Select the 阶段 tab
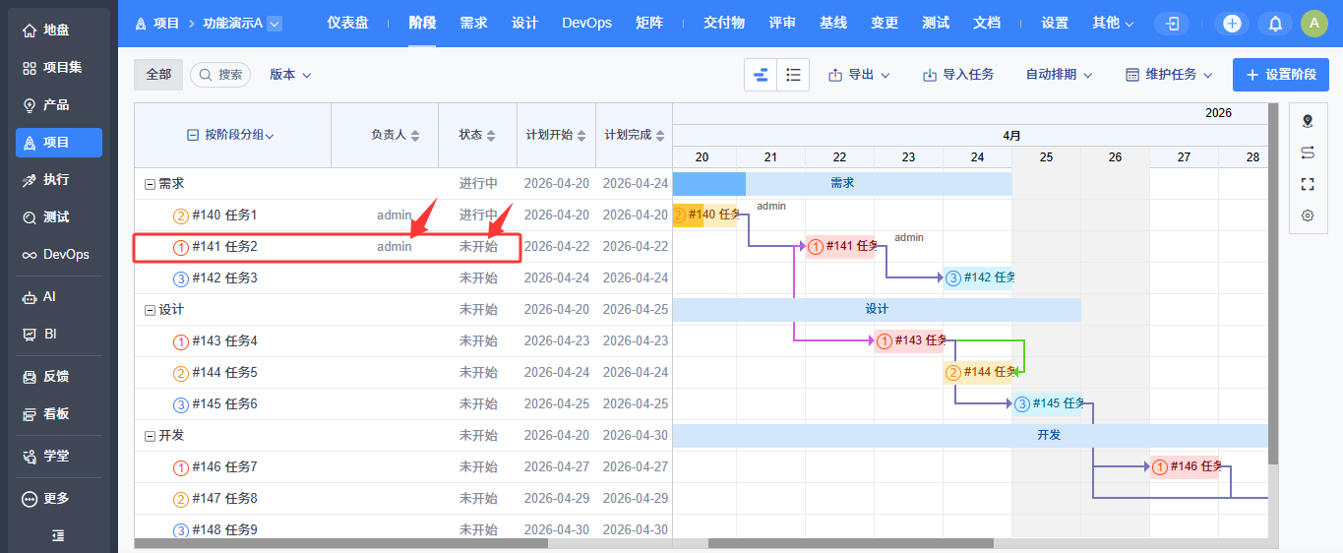 tap(422, 23)
